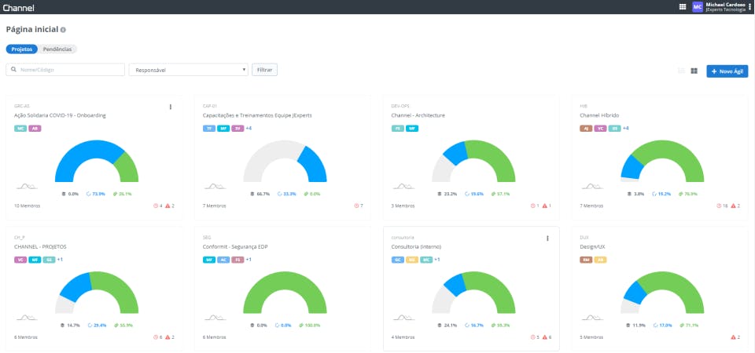This screenshot has width=755, height=353.
Task: Select the Pendências tab
Action: pos(57,49)
